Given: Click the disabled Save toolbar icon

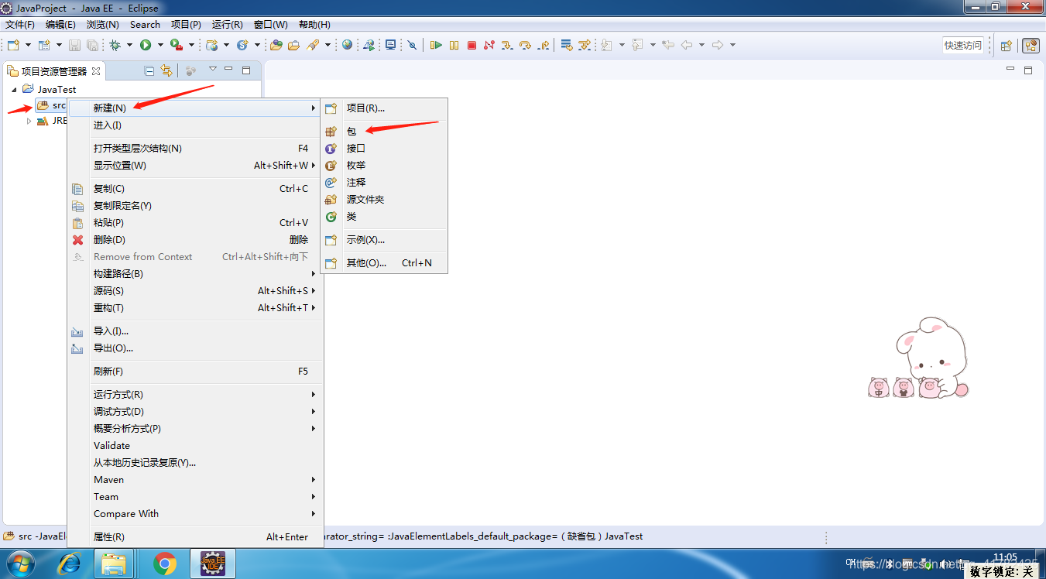Looking at the screenshot, I should click(74, 45).
